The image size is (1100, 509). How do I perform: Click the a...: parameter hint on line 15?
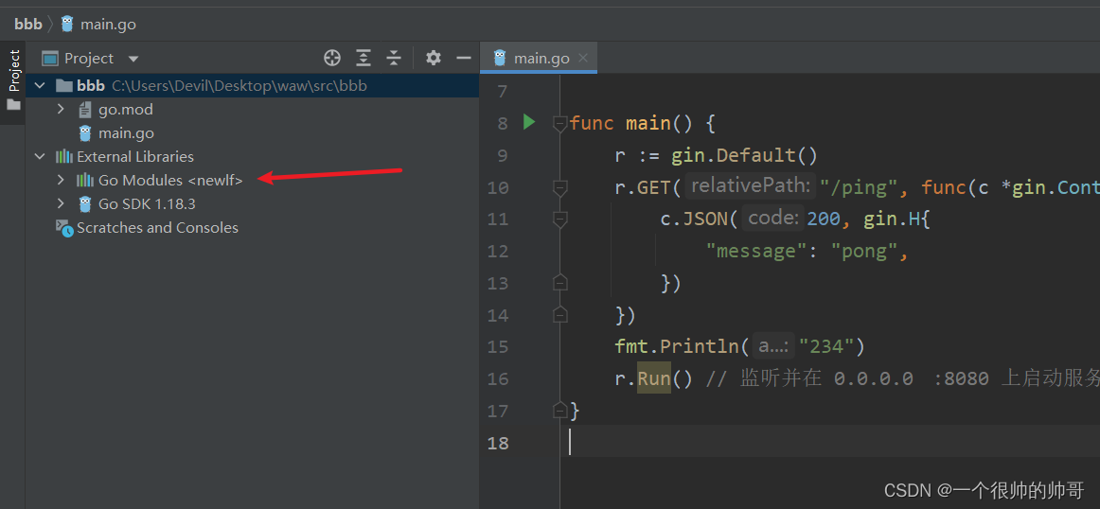pos(774,346)
